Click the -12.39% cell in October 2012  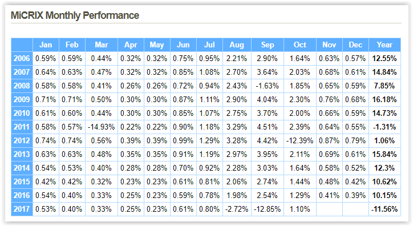300,140
